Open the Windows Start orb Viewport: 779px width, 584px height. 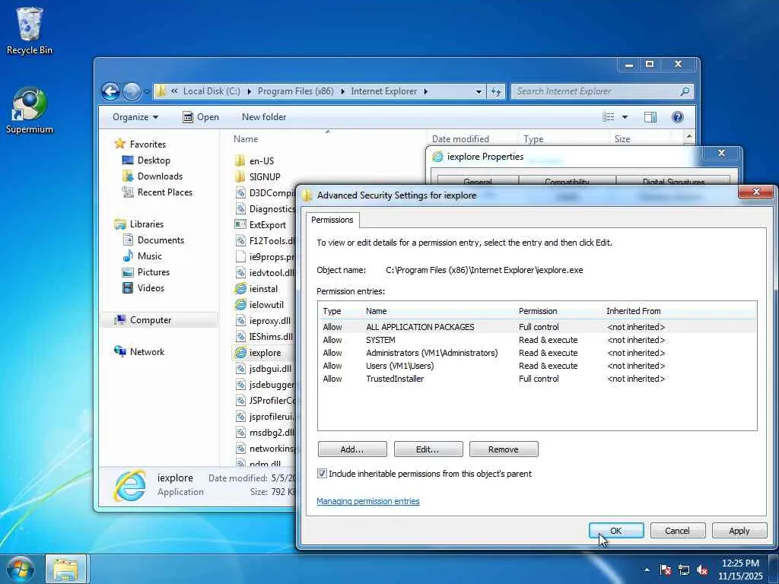[x=20, y=569]
